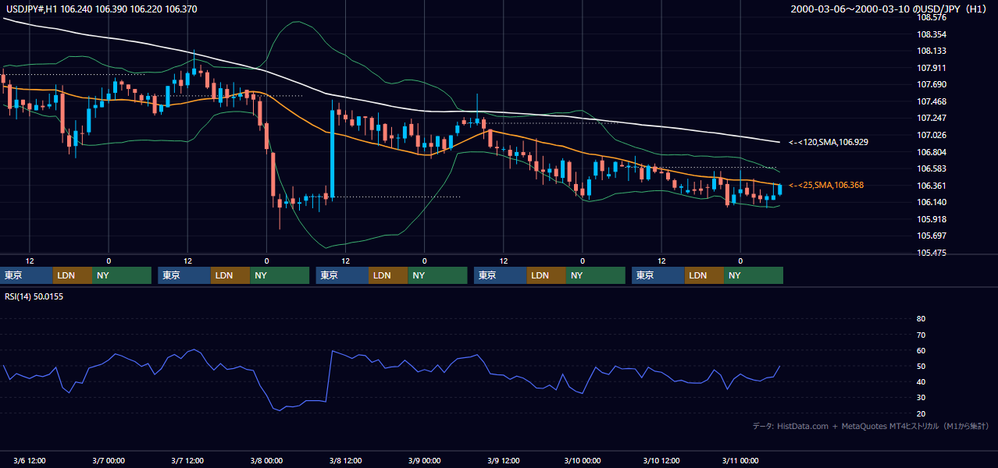Screen dimensions: 998x468
Task: Select the 25 SMA label reading 106.368
Action: pos(826,185)
